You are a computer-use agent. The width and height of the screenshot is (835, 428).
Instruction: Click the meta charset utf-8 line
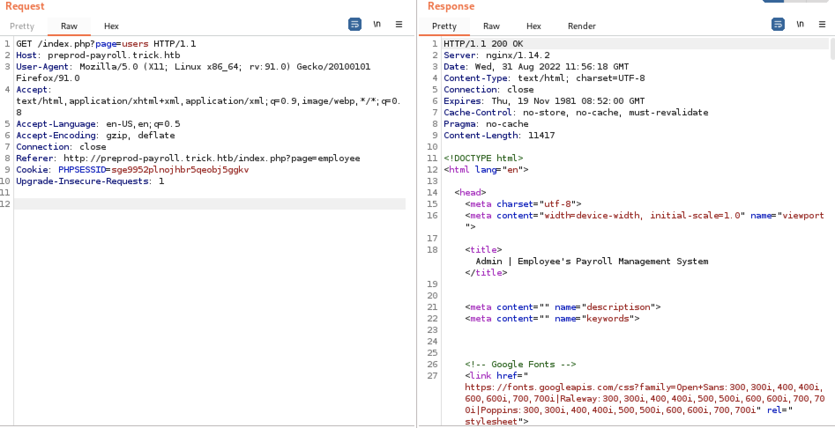coord(523,204)
